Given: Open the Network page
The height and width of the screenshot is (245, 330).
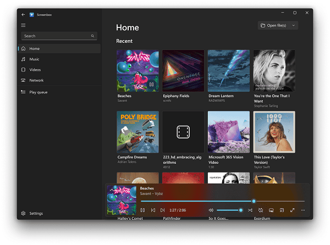Looking at the screenshot, I should point(59,80).
